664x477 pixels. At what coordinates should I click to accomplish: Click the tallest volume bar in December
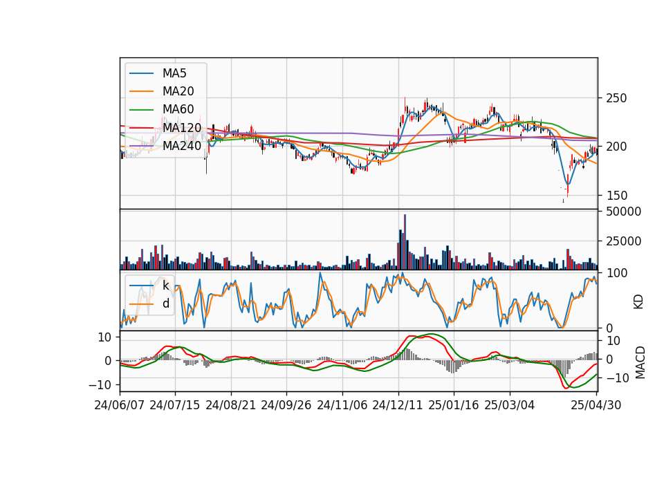click(405, 242)
